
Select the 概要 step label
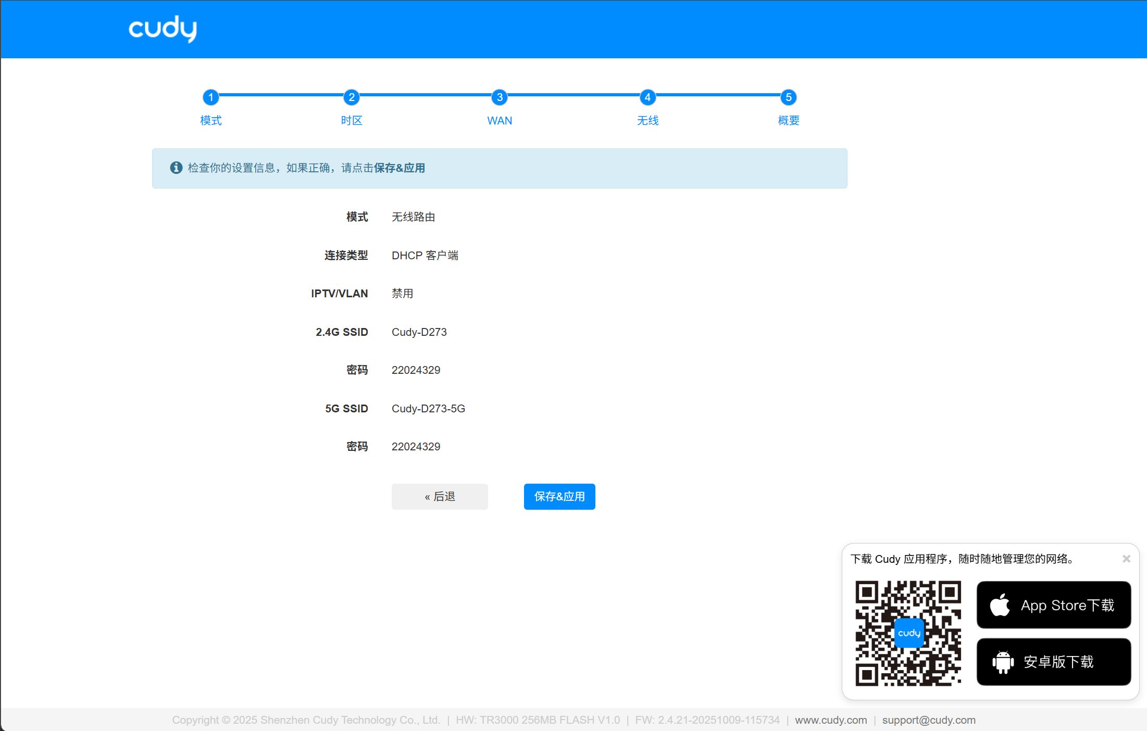point(789,121)
